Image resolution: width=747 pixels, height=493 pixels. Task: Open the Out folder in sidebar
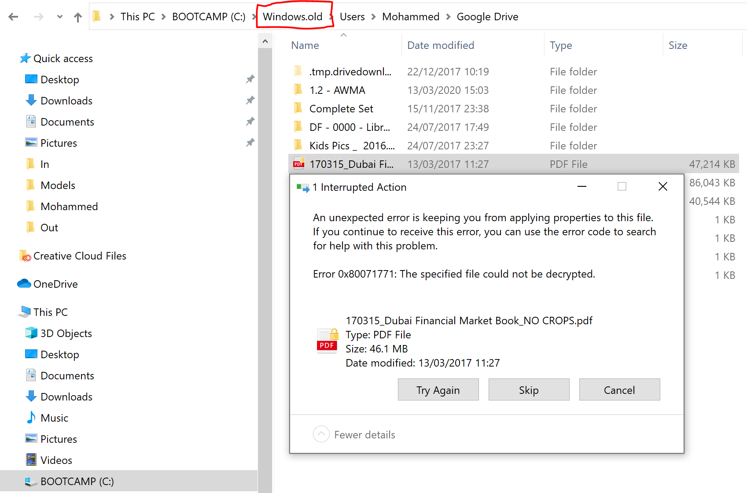[49, 228]
